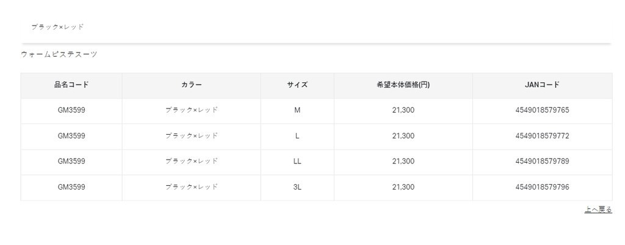Image resolution: width=625 pixels, height=245 pixels.
Task: Select JAN code 4549018579772
Action: click(x=542, y=136)
